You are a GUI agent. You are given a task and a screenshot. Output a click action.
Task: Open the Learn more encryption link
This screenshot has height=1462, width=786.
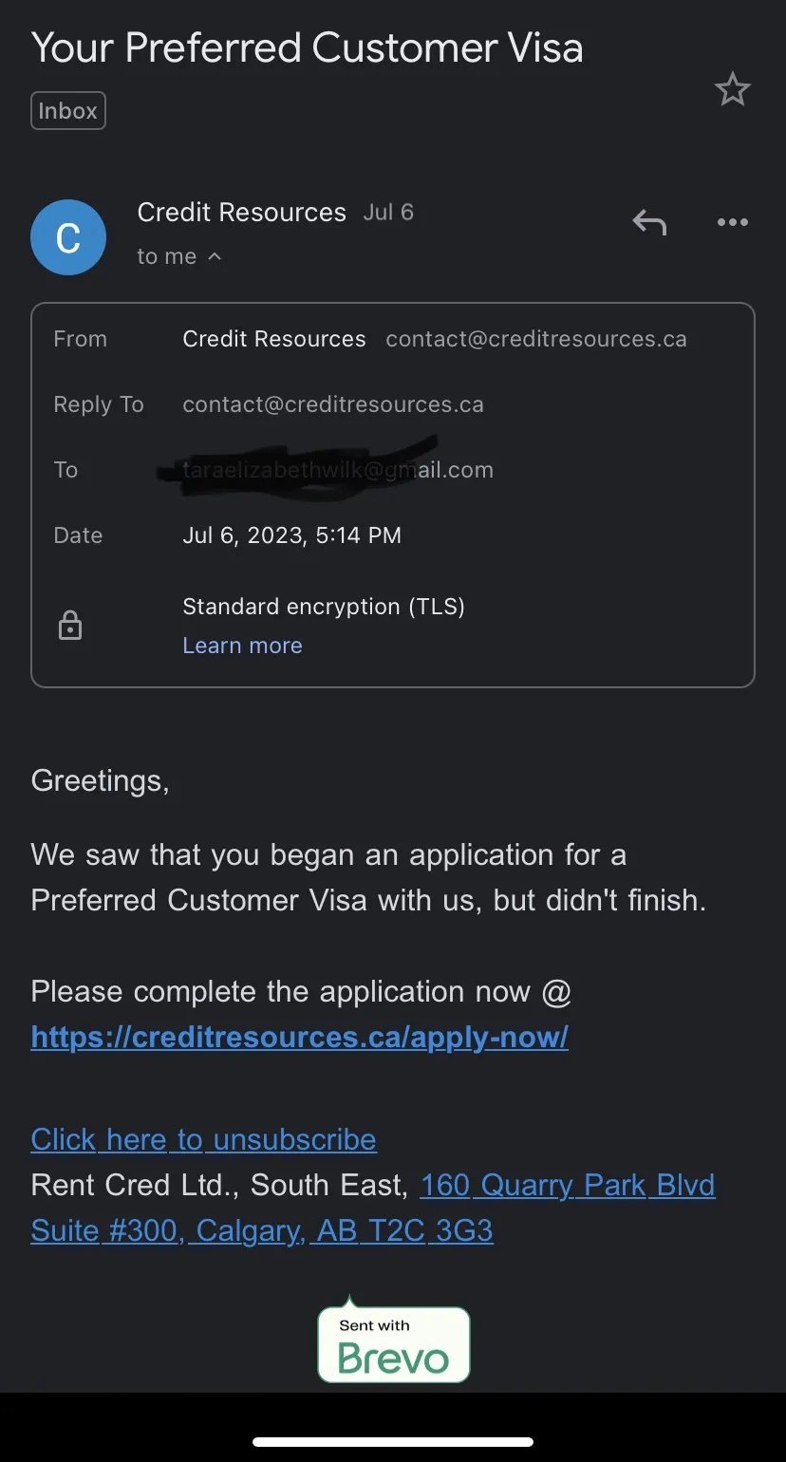pyautogui.click(x=242, y=646)
